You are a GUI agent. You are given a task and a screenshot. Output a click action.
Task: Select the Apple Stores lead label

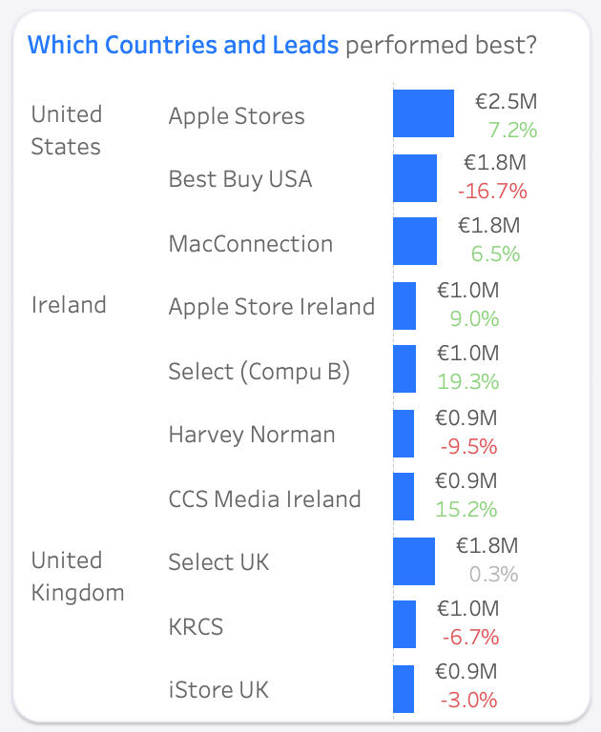(237, 116)
